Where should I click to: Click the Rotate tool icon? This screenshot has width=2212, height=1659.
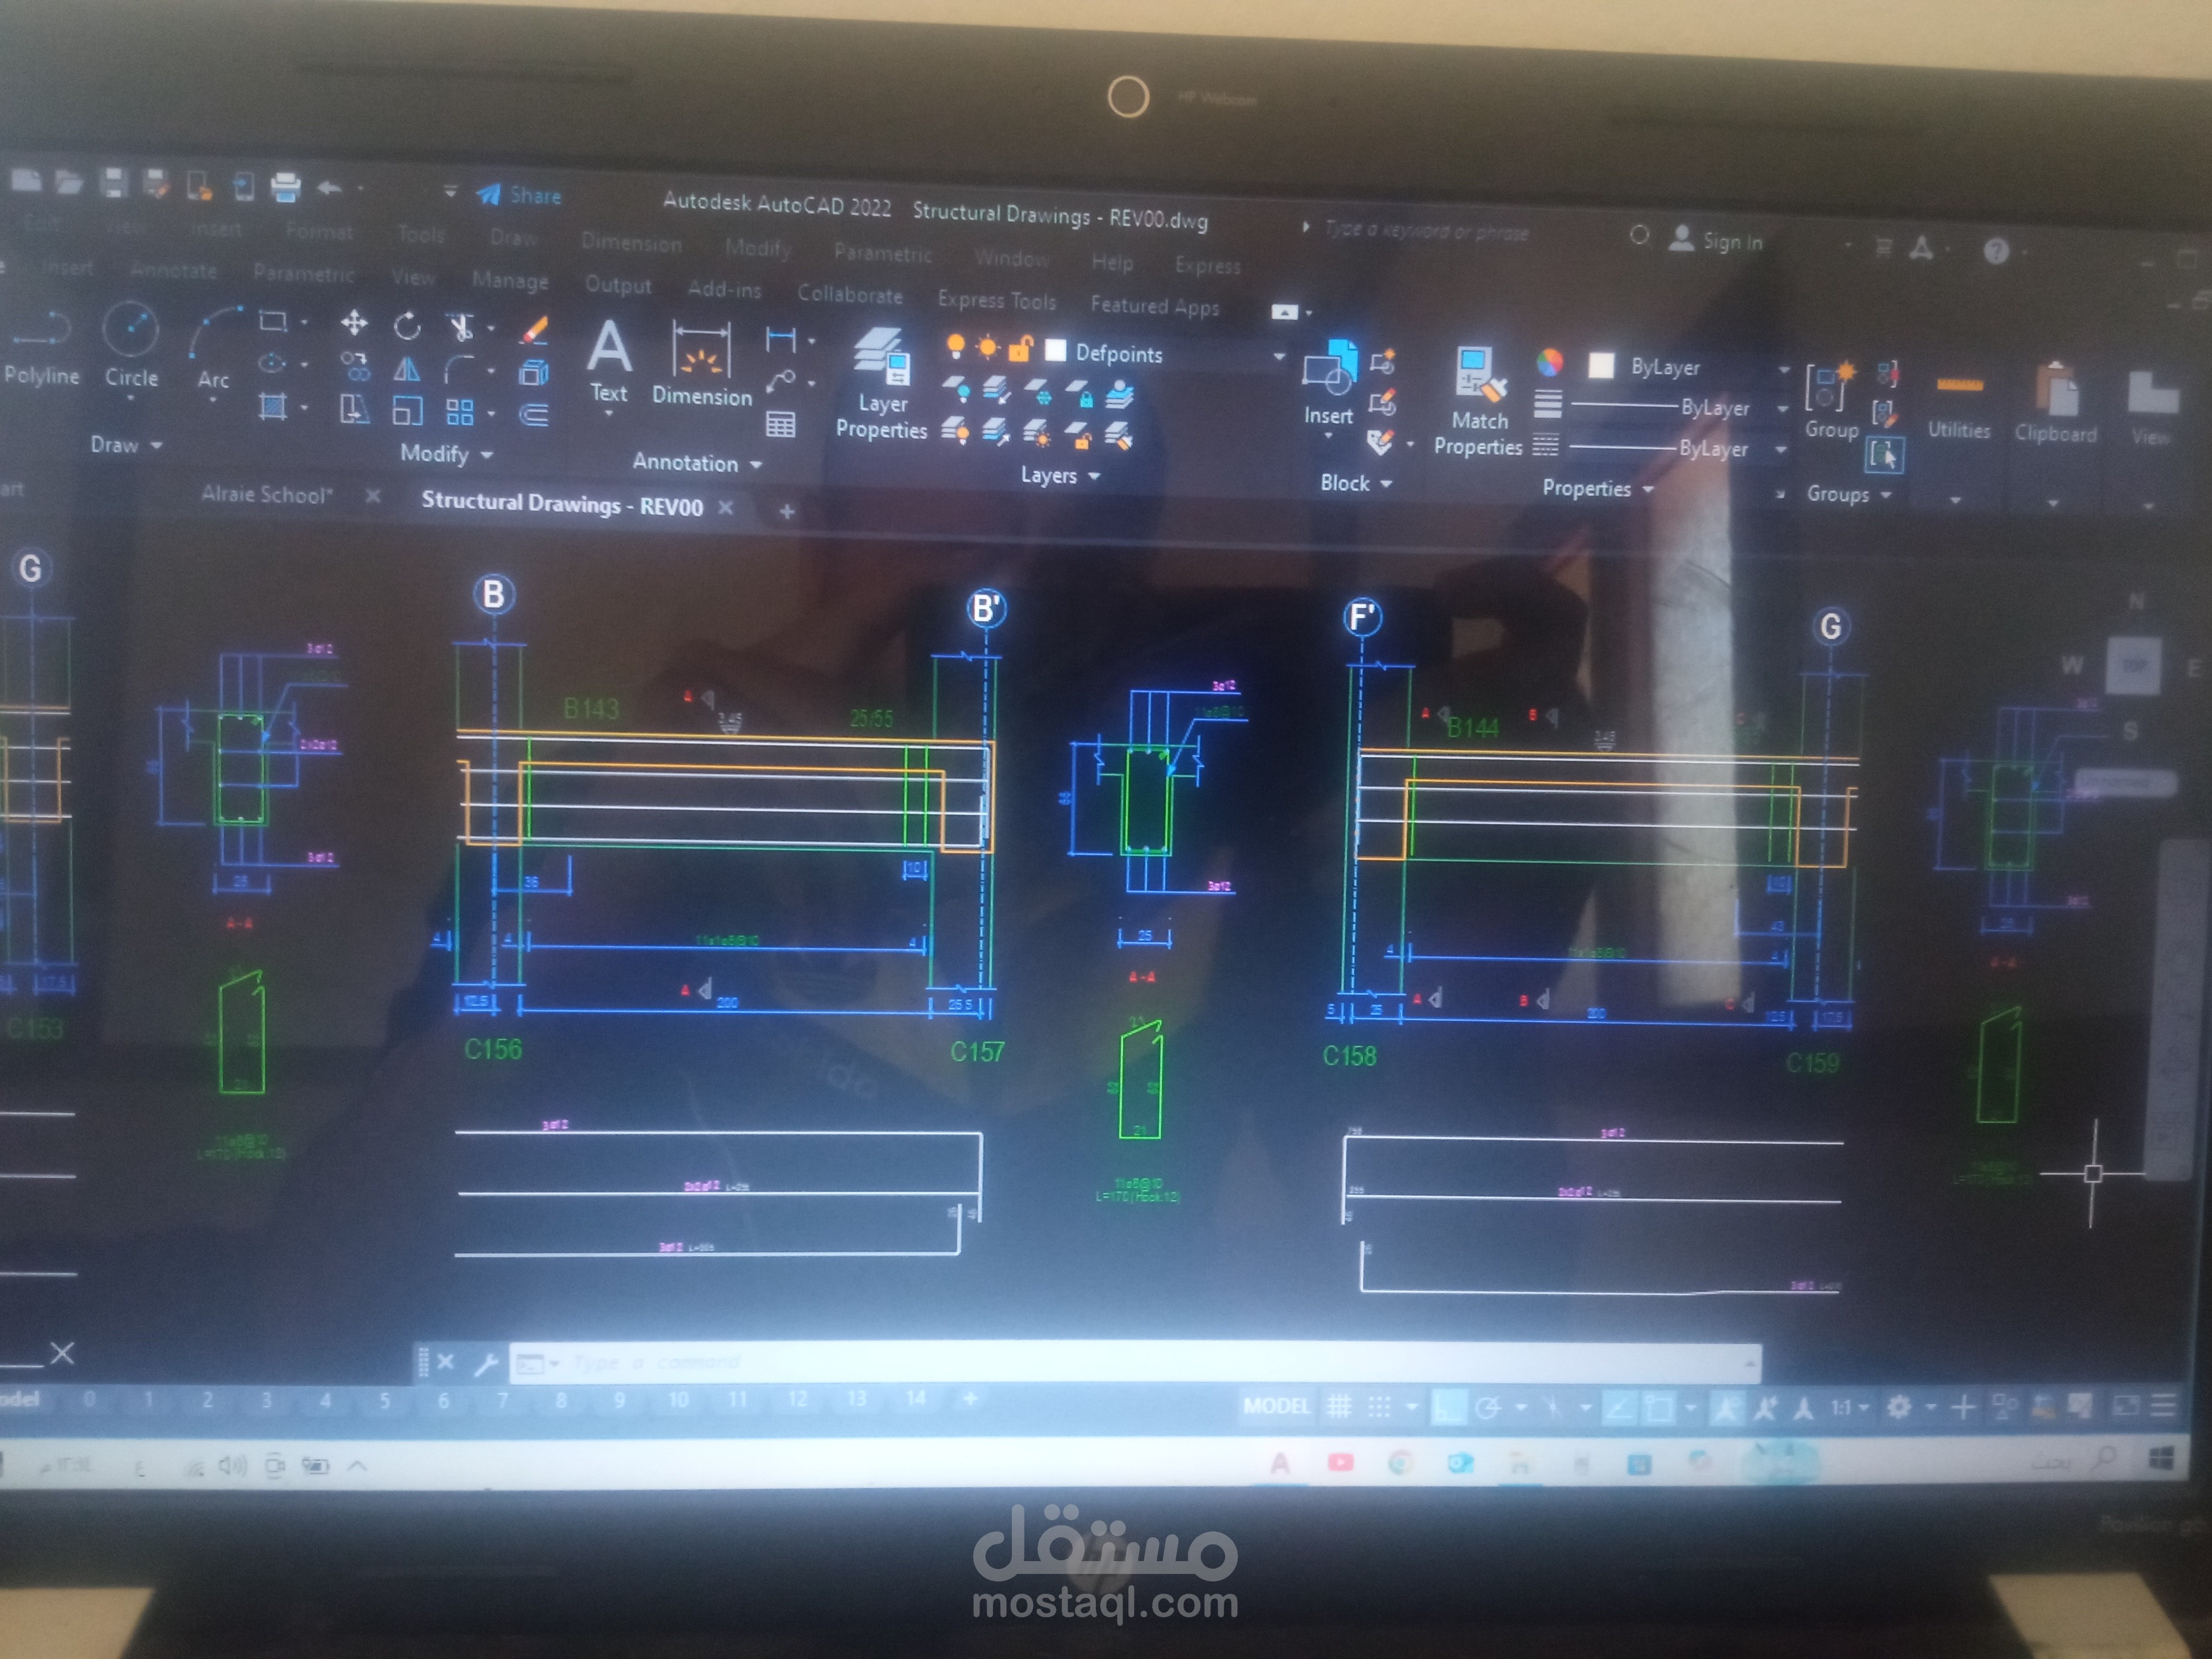point(406,326)
